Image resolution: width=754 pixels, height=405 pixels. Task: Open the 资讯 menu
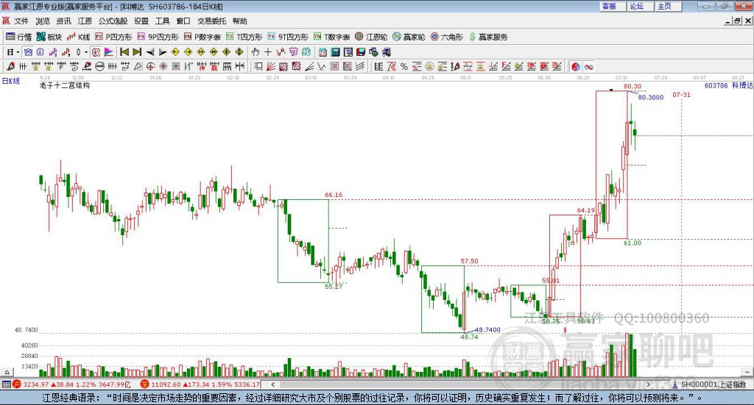point(63,21)
